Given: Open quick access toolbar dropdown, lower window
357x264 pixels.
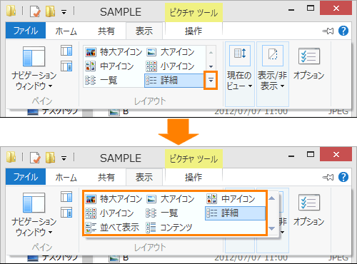Looking at the screenshot, I should 64,158.
